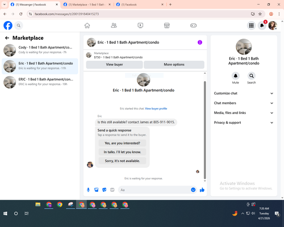The image size is (284, 227).
Task: Open the Cortana circle icon on taskbar
Action: click(x=16, y=213)
